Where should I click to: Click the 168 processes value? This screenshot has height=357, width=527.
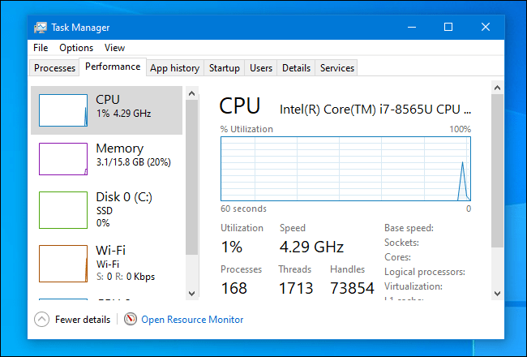click(234, 288)
